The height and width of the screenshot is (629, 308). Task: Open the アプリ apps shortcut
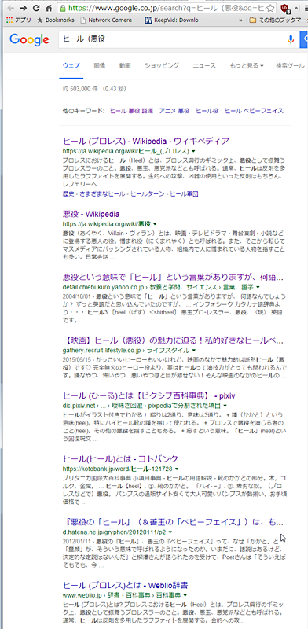(x=19, y=20)
